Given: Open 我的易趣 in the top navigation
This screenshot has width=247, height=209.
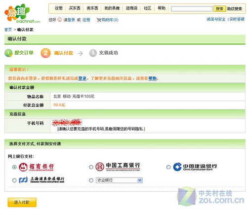Looking at the screenshot, I should [112, 8].
